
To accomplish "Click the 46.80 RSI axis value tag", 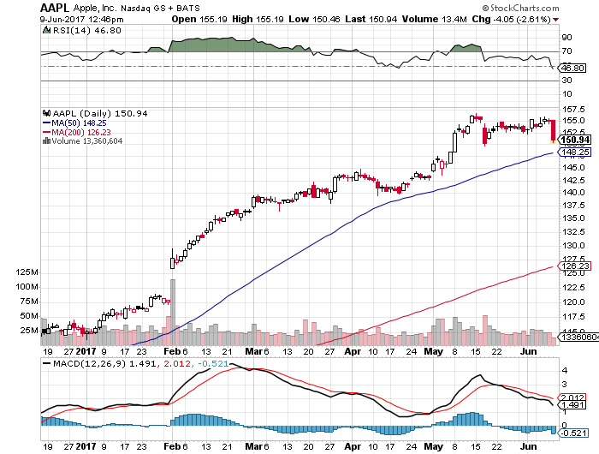I will [572, 68].
